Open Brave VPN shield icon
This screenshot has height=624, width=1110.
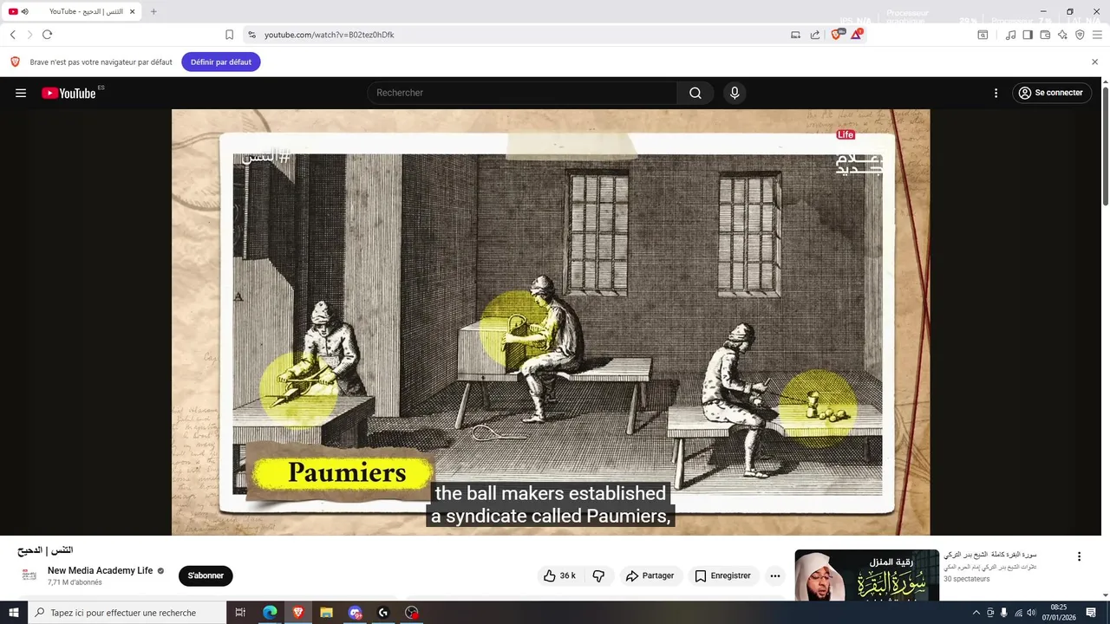[1080, 35]
